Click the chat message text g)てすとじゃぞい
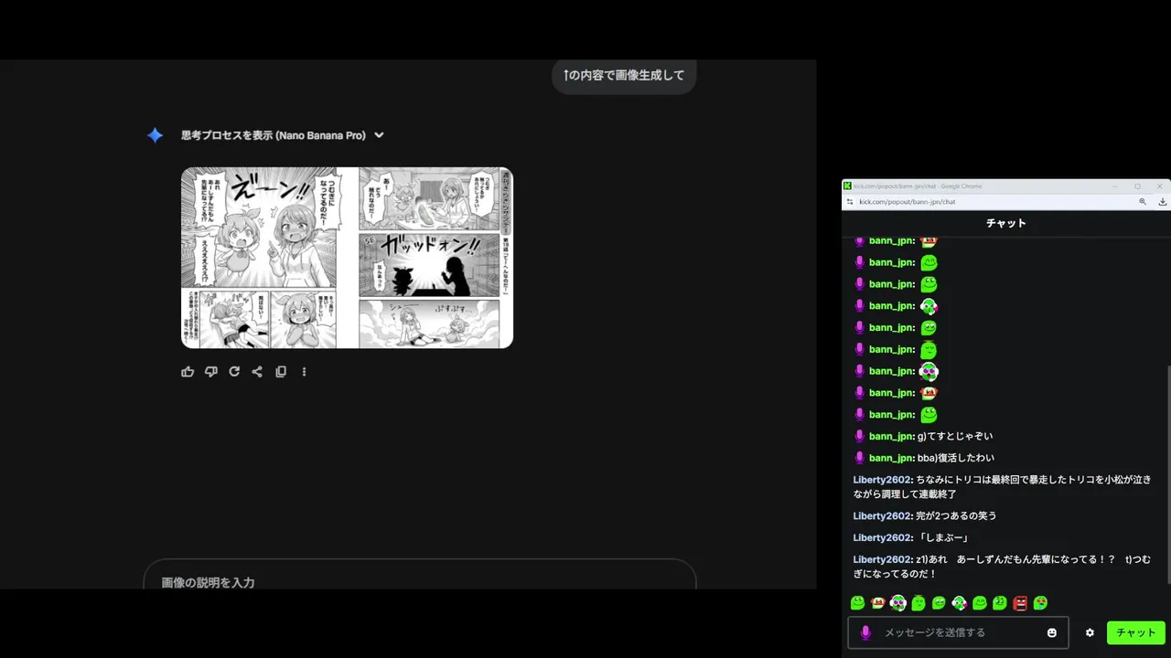 [955, 436]
